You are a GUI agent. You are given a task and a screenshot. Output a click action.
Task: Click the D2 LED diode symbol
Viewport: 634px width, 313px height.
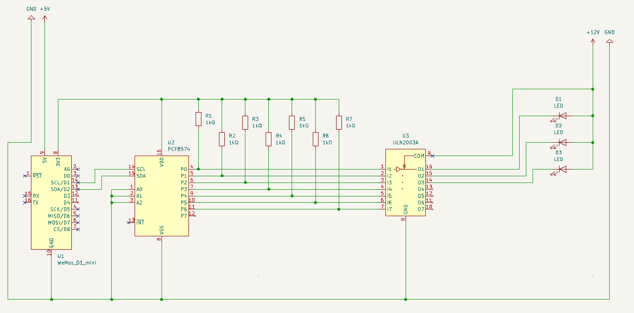click(x=562, y=143)
